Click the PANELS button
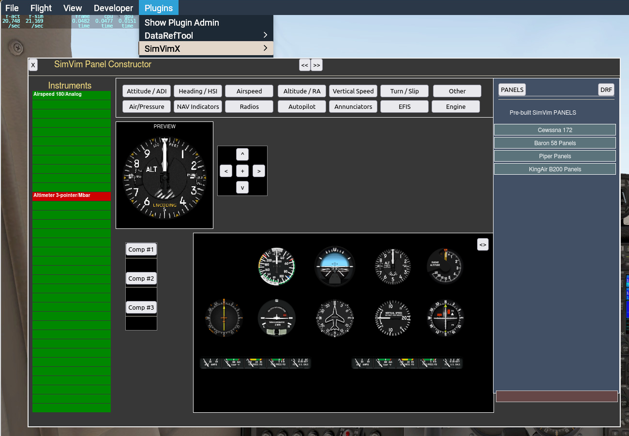 click(512, 90)
